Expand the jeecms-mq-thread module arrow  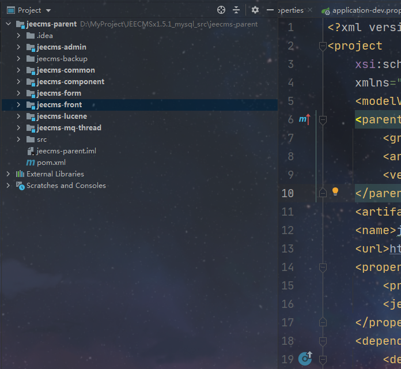pyautogui.click(x=18, y=127)
